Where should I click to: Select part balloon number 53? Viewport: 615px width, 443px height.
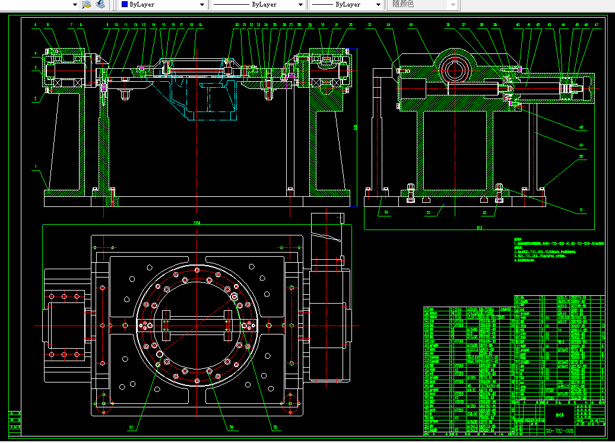tap(429, 213)
